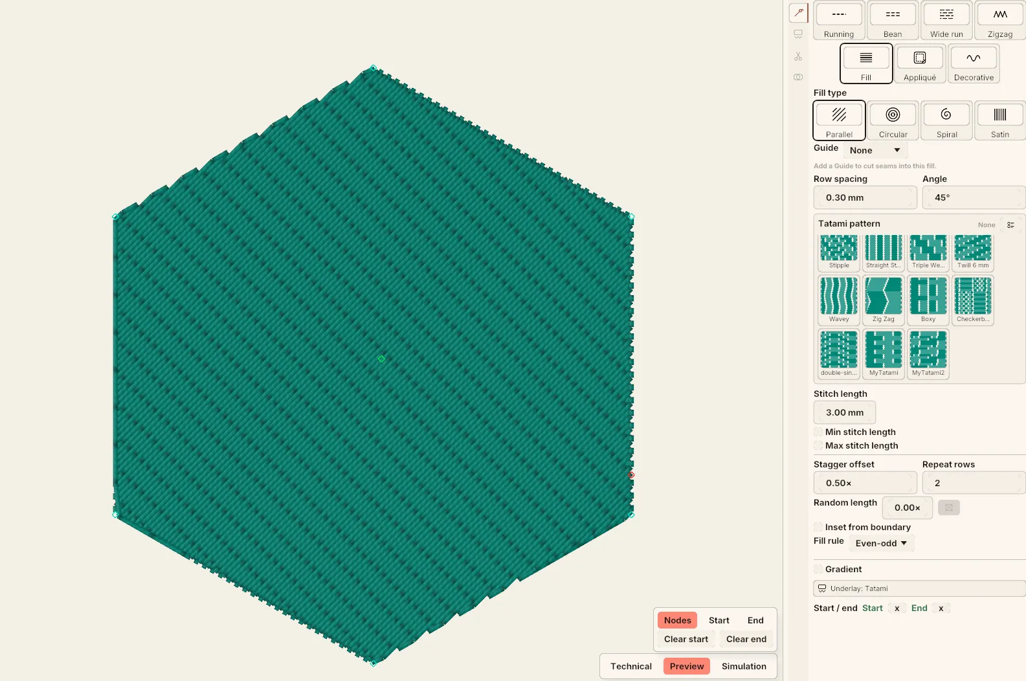Clear Start point with x button
This screenshot has height=681, width=1026.
(x=897, y=608)
